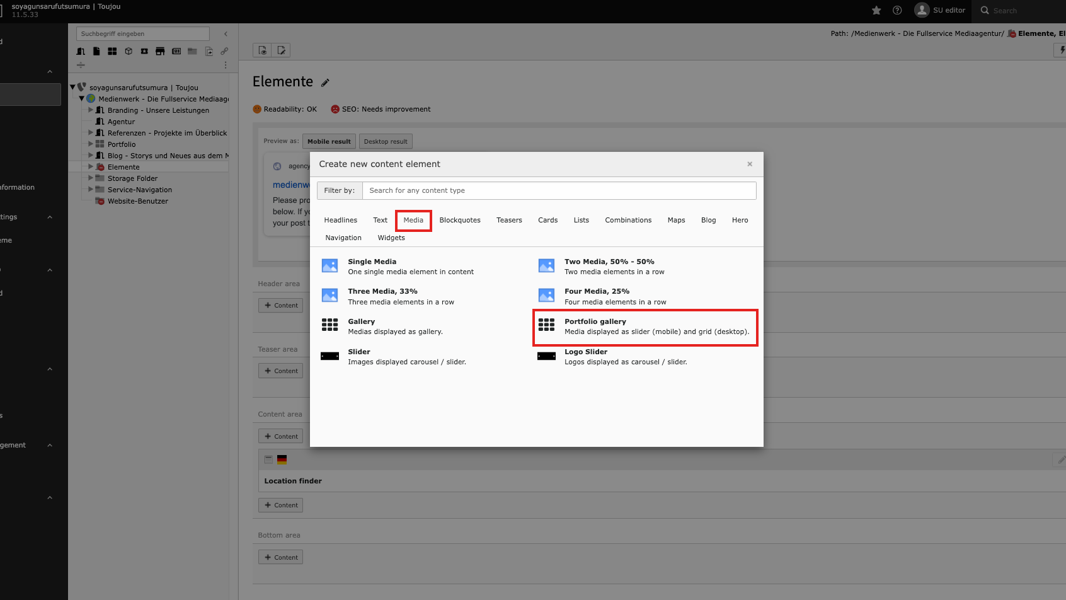The height and width of the screenshot is (600, 1066).
Task: Collapse the Medienwerk root page tree
Action: (82, 99)
